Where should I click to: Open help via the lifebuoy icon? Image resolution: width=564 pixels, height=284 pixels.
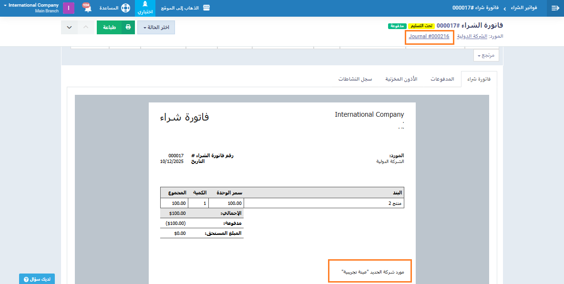click(125, 8)
